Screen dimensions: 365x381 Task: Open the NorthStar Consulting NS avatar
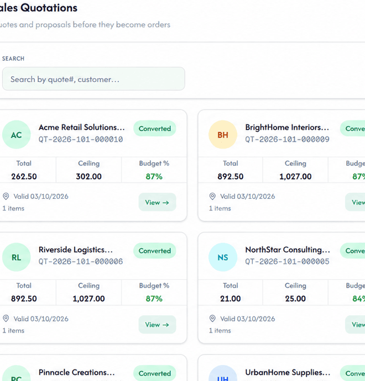coord(223,257)
